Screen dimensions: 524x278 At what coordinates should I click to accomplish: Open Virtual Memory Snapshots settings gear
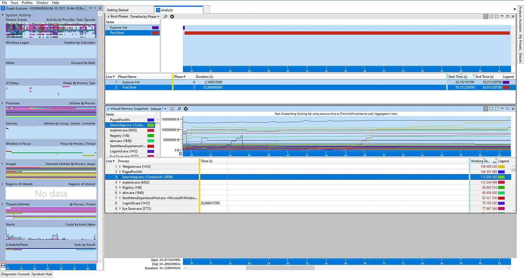(x=186, y=109)
